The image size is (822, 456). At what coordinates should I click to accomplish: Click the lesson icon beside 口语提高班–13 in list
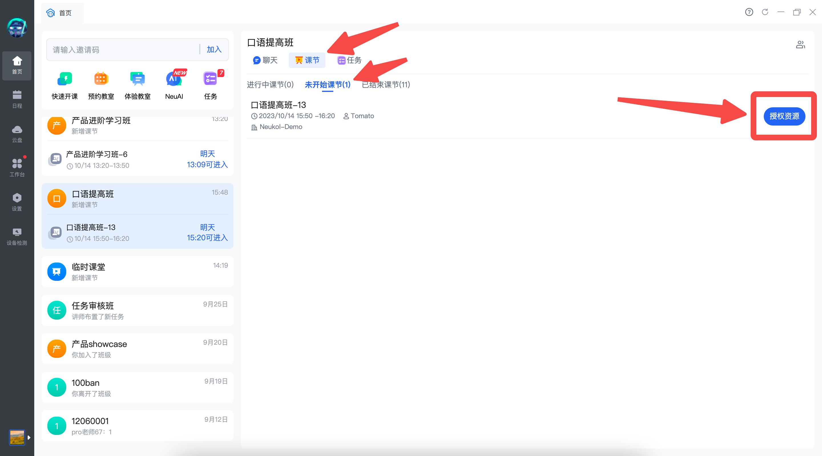[55, 233]
